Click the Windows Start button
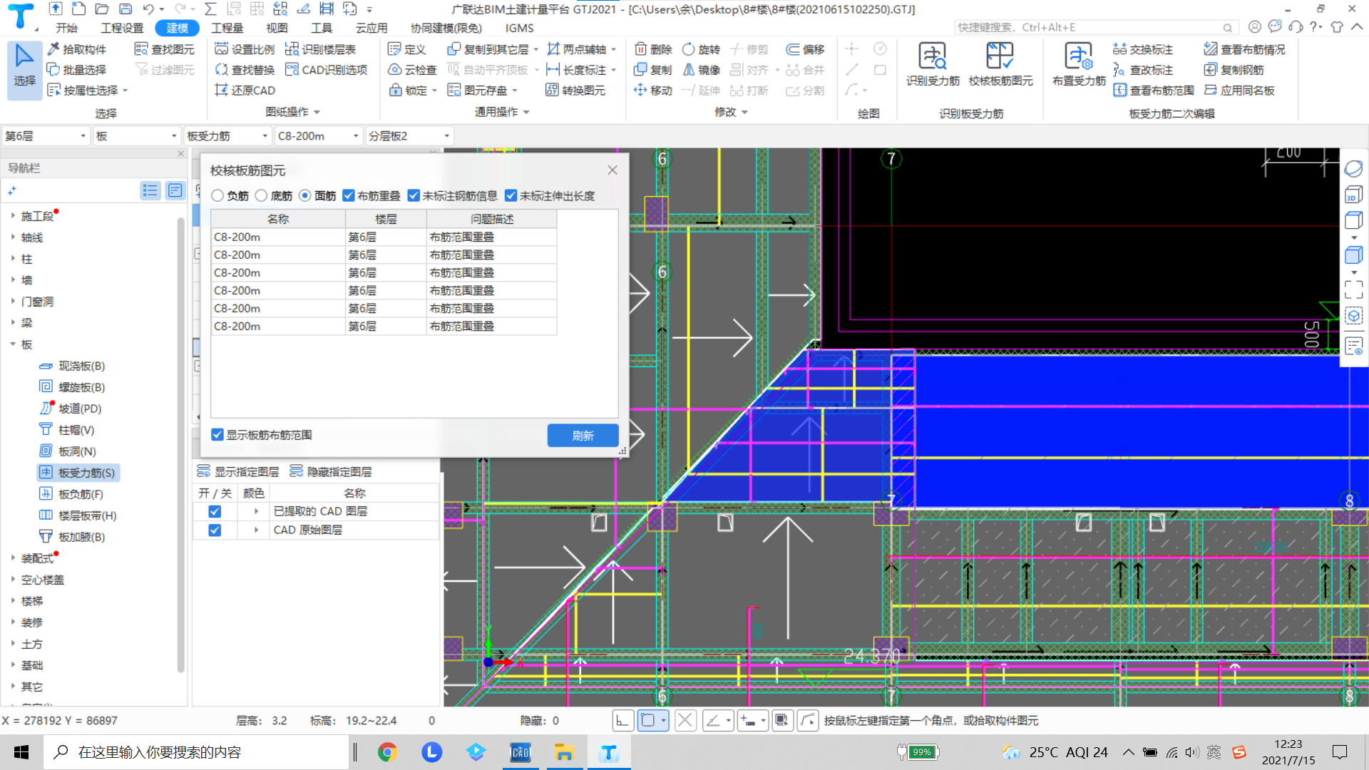Image resolution: width=1369 pixels, height=770 pixels. (21, 752)
